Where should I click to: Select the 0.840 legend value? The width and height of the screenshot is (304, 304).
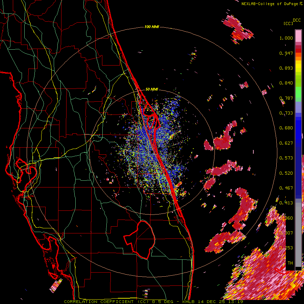click(x=286, y=83)
